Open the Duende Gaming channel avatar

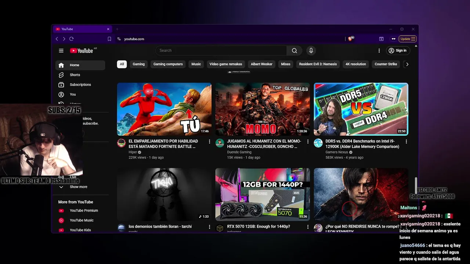coord(220,143)
